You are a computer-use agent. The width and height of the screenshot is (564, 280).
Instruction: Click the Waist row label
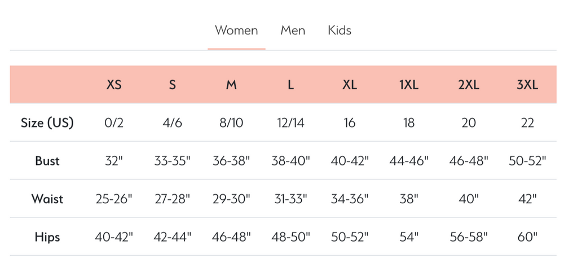(47, 199)
